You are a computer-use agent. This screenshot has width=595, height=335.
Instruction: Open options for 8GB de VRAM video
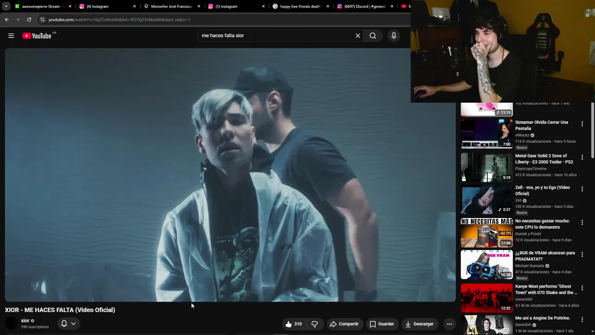tap(582, 255)
